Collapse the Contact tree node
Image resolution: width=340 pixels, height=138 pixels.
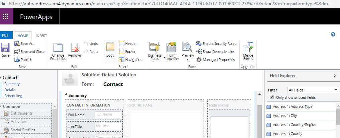point(1,78)
